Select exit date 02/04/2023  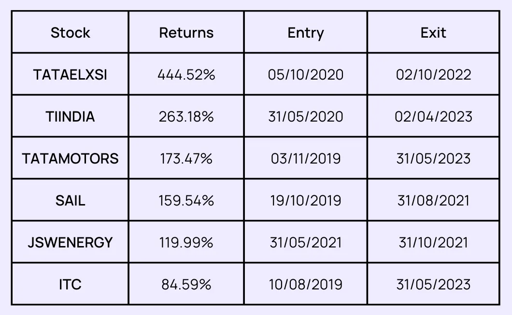coord(433,117)
